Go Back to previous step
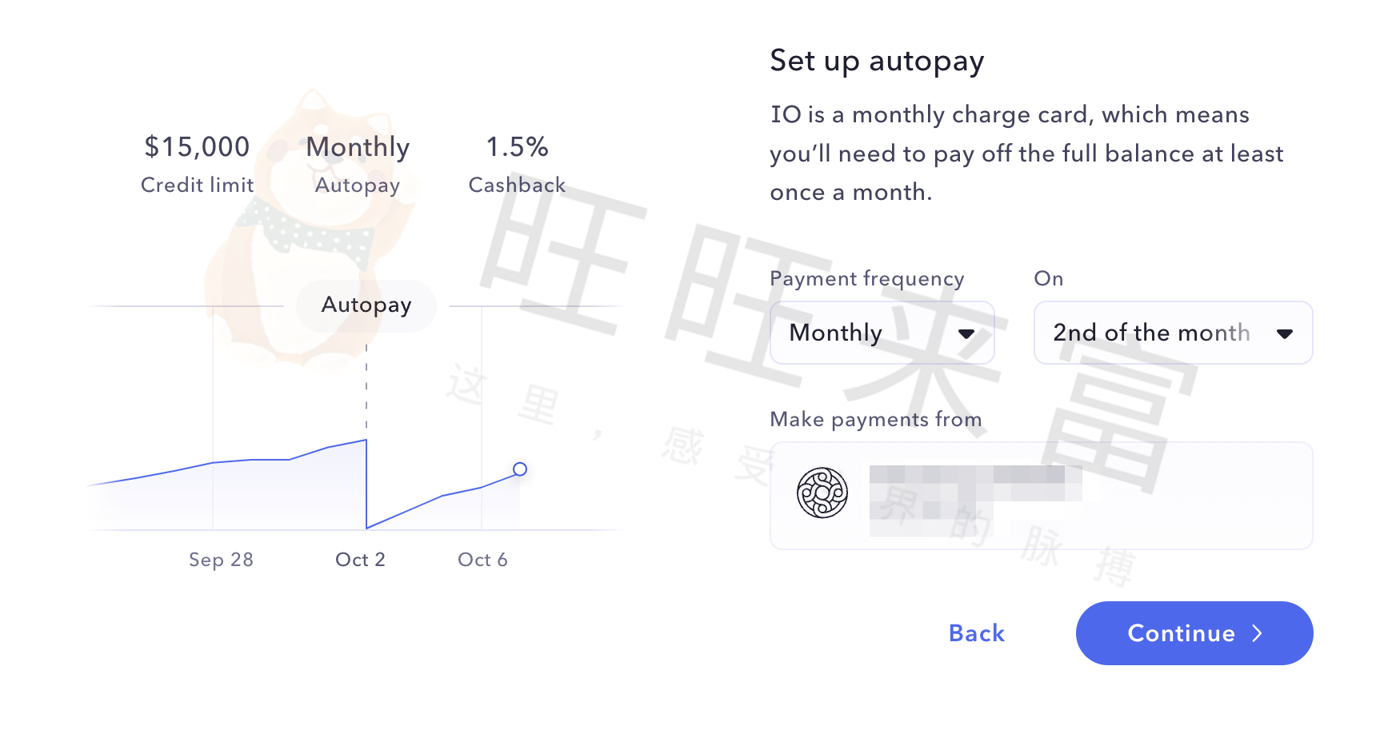Viewport: 1384px width, 734px height. point(976,633)
